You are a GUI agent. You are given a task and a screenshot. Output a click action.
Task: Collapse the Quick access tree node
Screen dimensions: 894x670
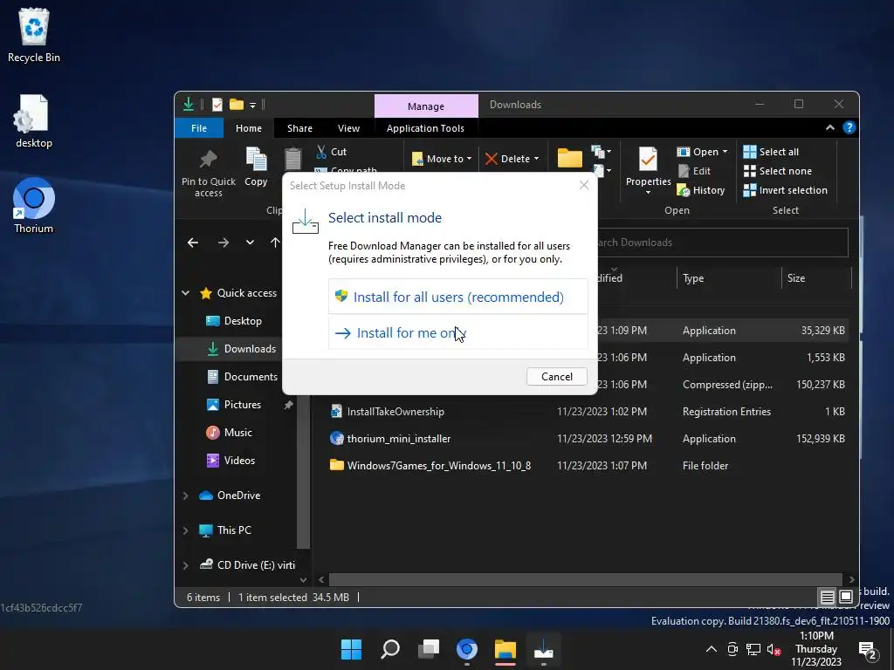pyautogui.click(x=185, y=293)
